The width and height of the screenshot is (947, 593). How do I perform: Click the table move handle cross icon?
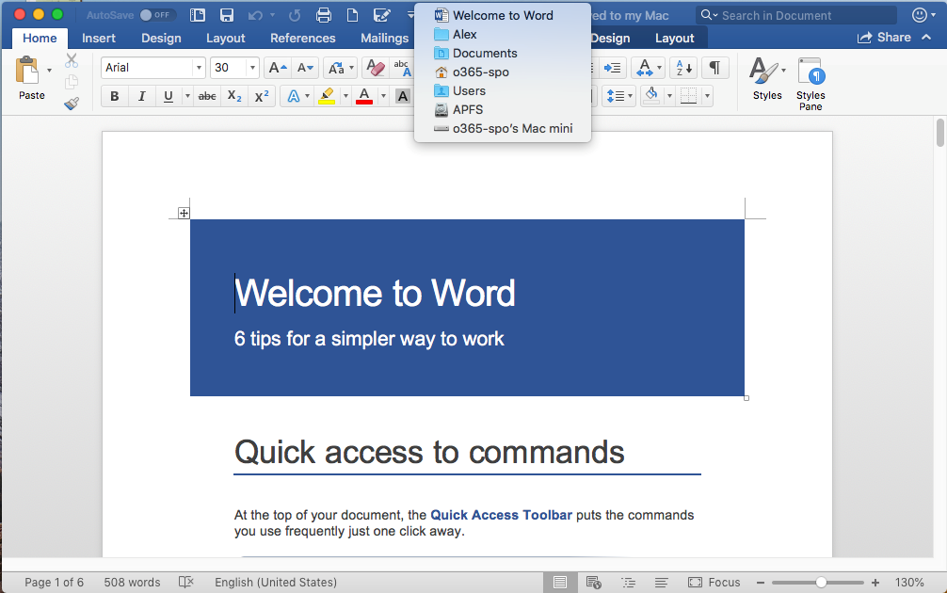coord(184,213)
